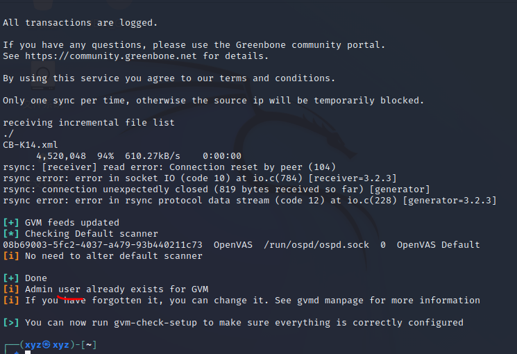Click the green [+] marker next to Done
This screenshot has width=517, height=354.
point(11,278)
